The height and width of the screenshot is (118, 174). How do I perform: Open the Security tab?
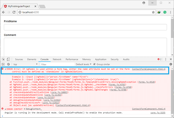click(x=115, y=59)
